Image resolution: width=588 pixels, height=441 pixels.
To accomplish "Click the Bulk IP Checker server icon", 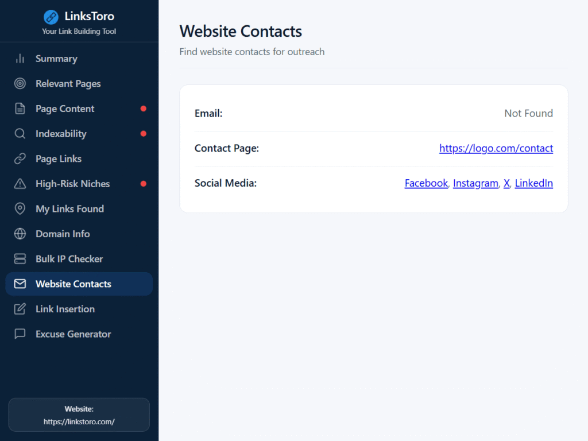I will click(20, 259).
